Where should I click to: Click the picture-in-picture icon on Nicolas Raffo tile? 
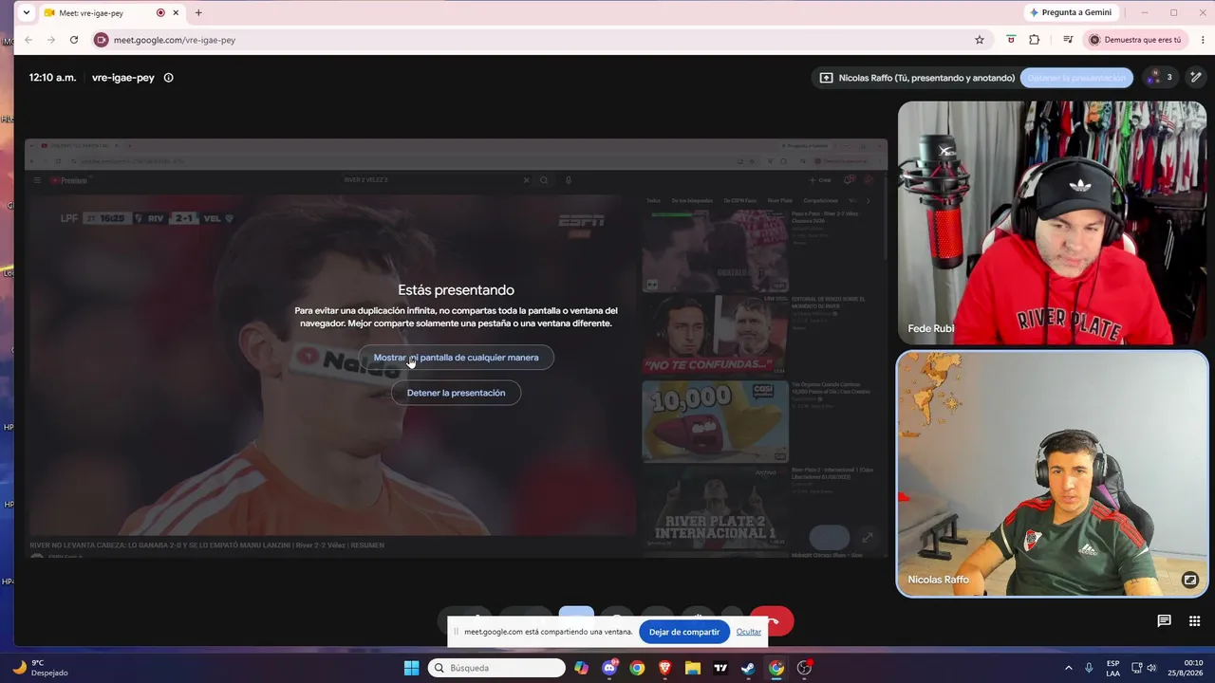1189,580
